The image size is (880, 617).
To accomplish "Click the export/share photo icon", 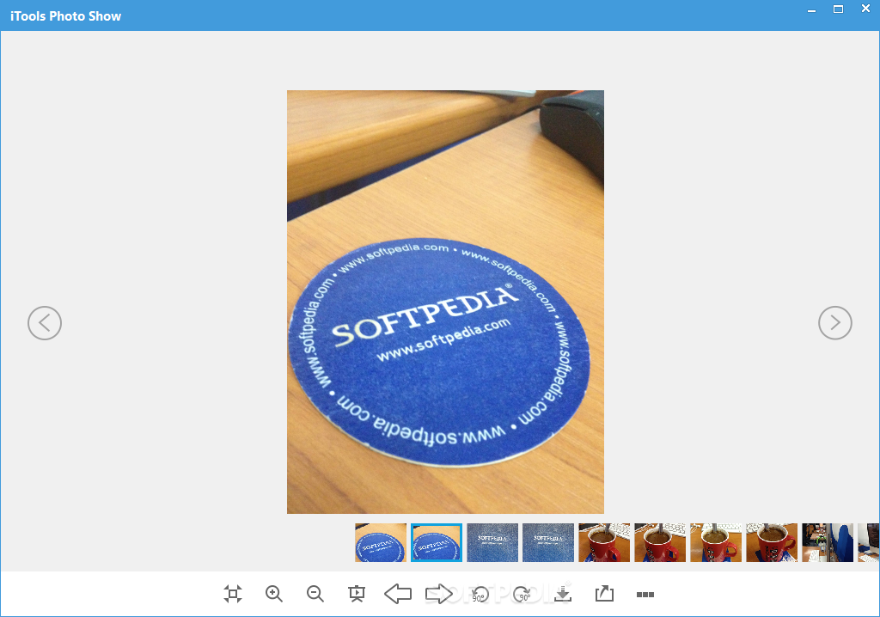I will pyautogui.click(x=604, y=594).
